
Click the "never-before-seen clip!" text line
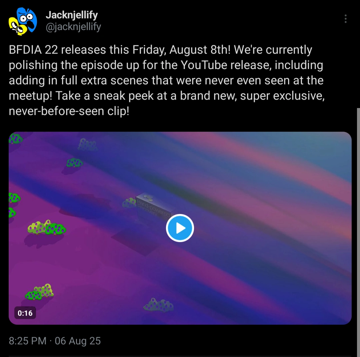tap(69, 111)
